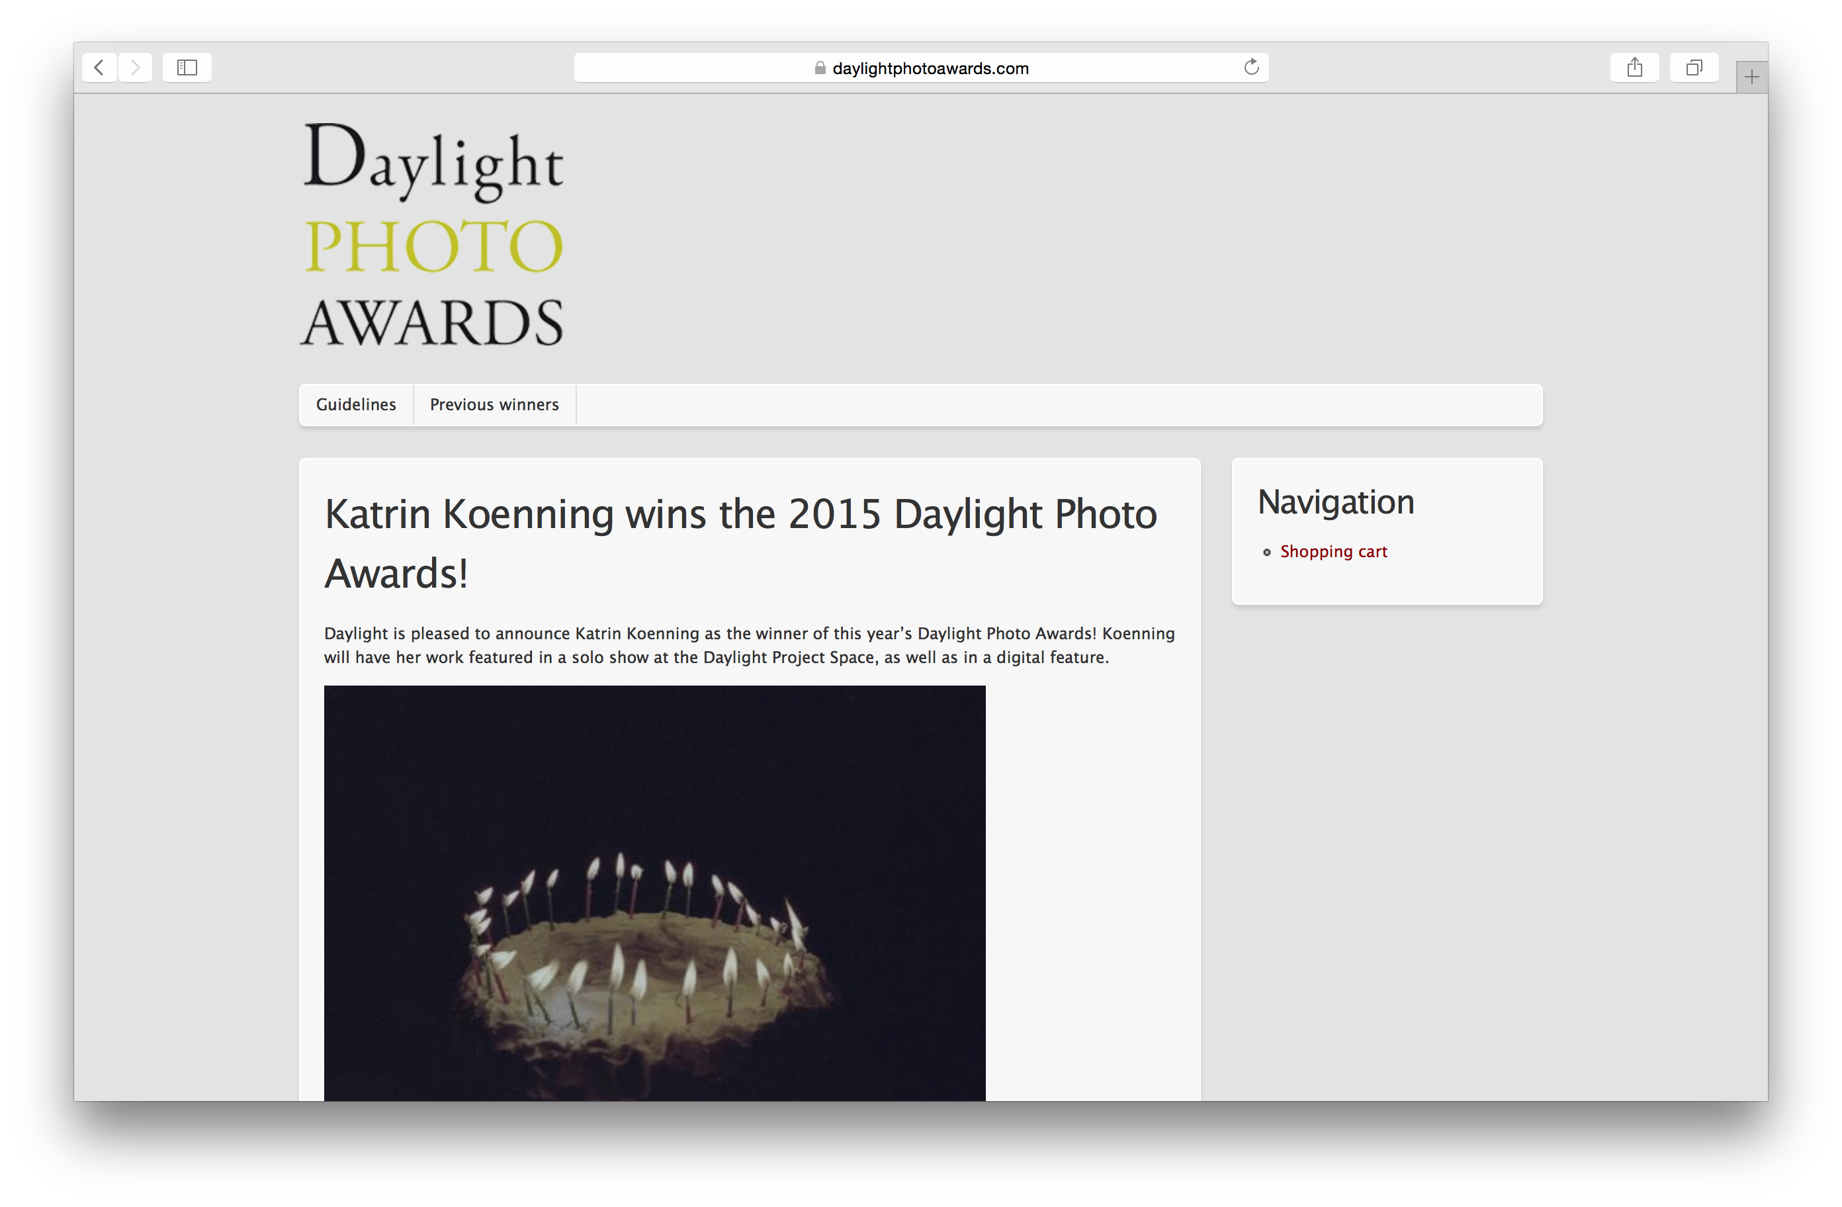Click the black Daylight word in logo
1842x1207 pixels.
point(433,161)
